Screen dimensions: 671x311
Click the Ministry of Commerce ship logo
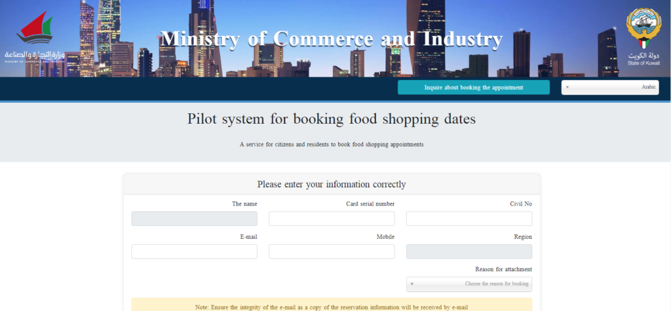click(x=35, y=27)
